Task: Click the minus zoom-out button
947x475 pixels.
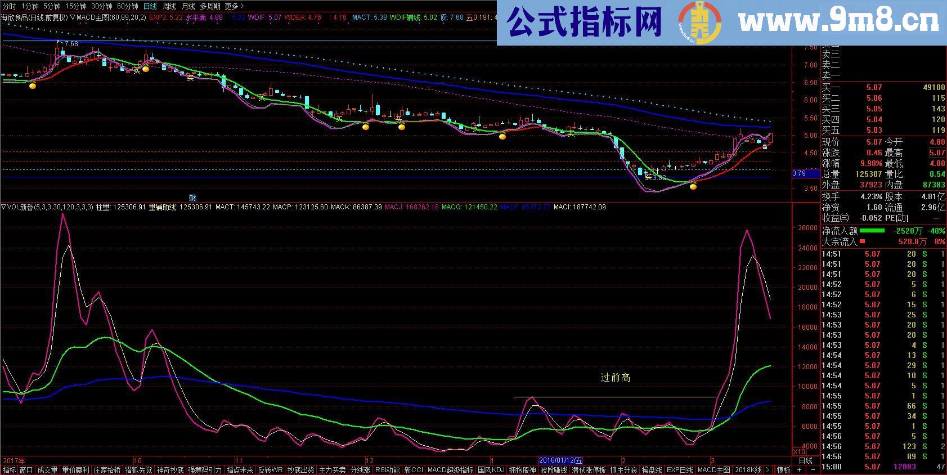Action: click(x=814, y=470)
